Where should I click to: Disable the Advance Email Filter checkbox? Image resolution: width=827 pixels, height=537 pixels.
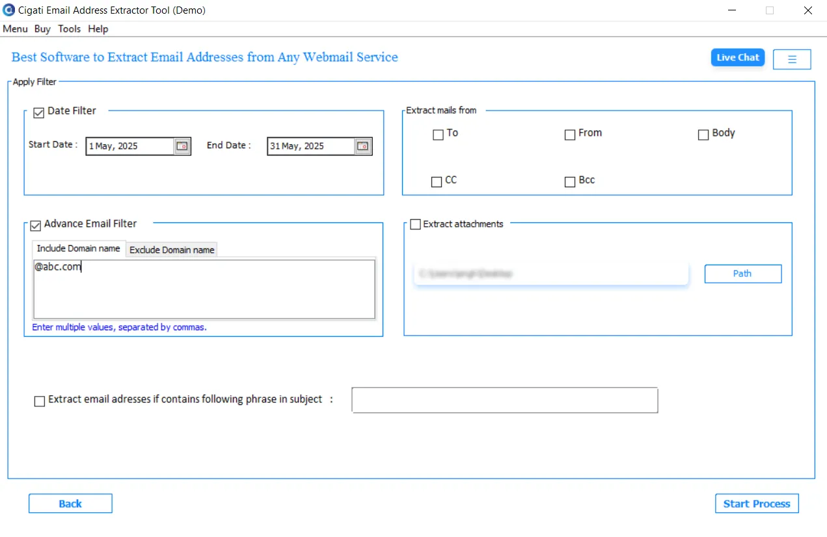pyautogui.click(x=36, y=226)
